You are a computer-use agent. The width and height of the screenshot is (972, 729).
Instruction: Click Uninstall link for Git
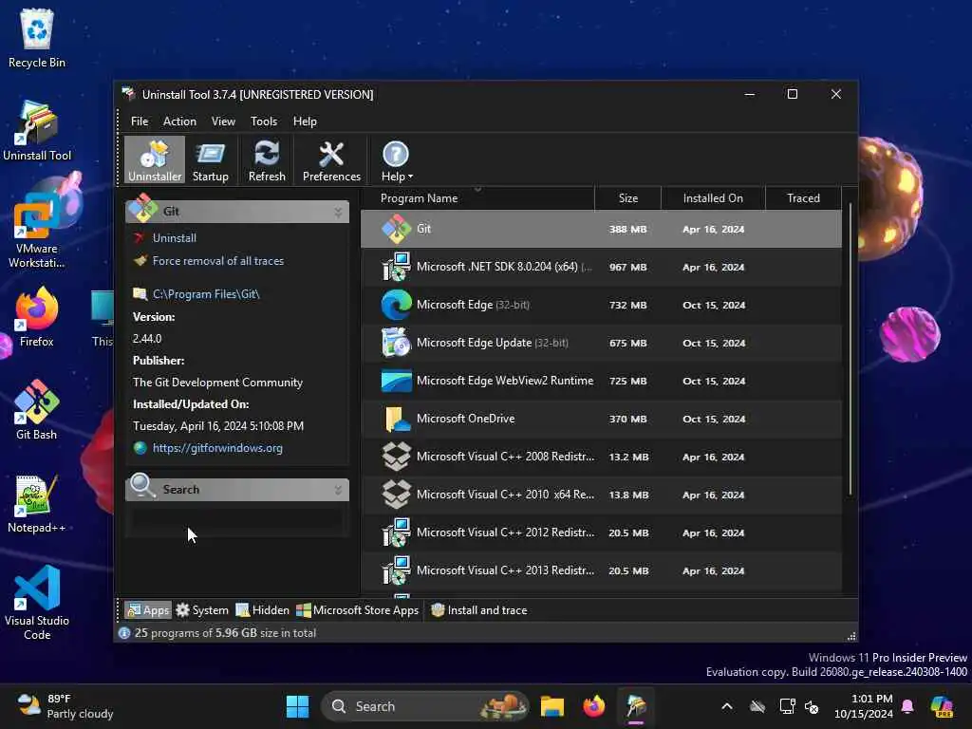click(x=175, y=238)
